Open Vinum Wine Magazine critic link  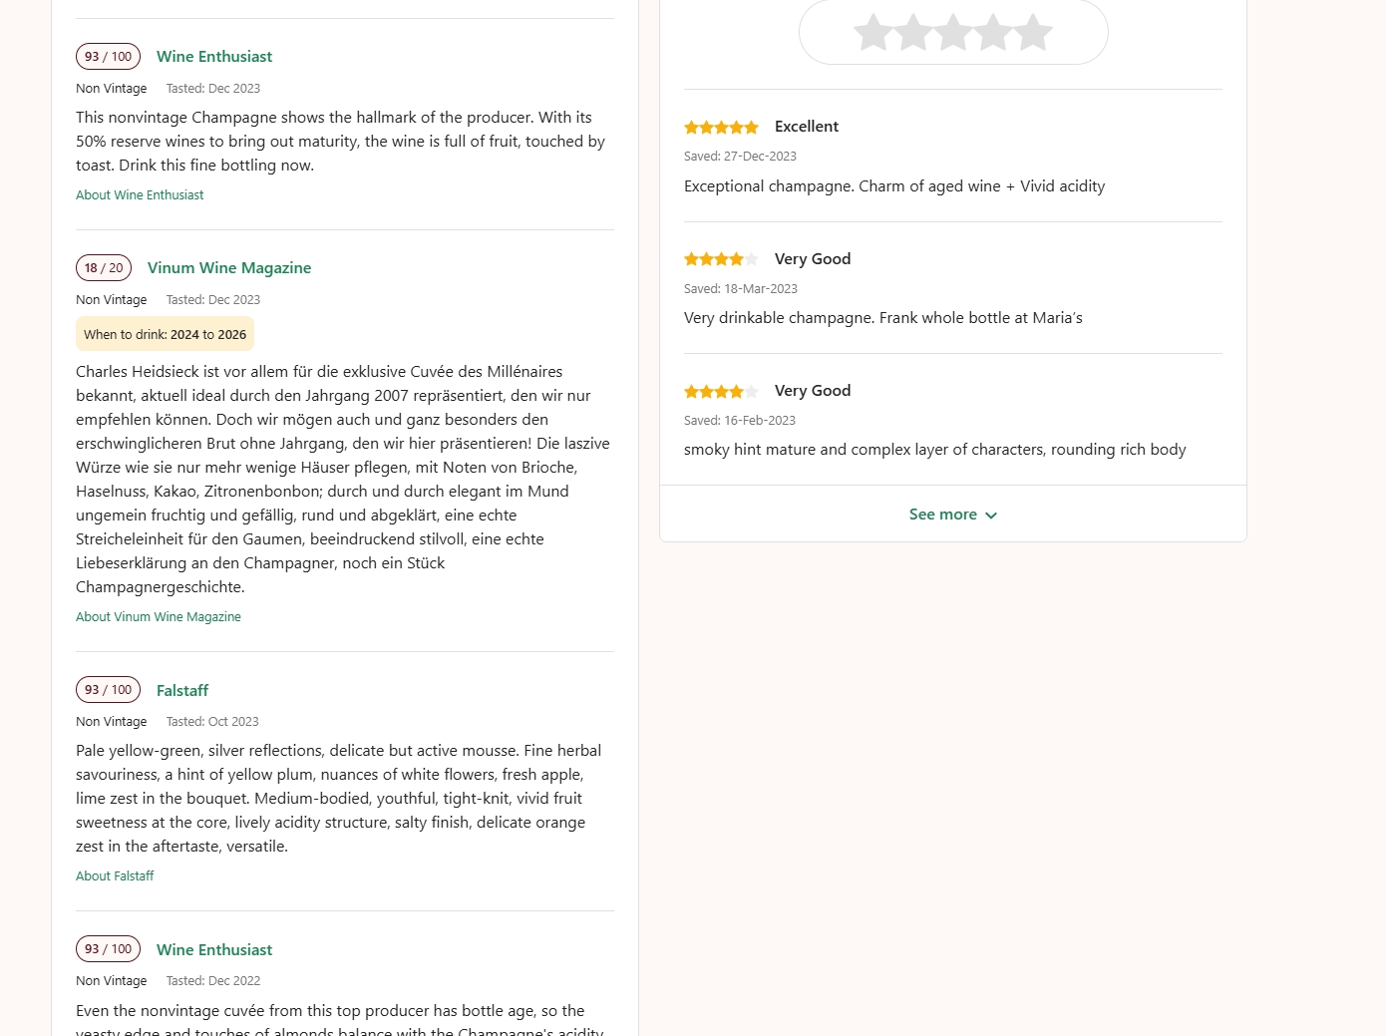[x=228, y=268]
